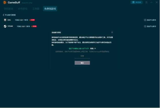Click the GameBuff orange logo icon
Image resolution: width=160 pixels, height=108 pixels.
click(5, 2)
